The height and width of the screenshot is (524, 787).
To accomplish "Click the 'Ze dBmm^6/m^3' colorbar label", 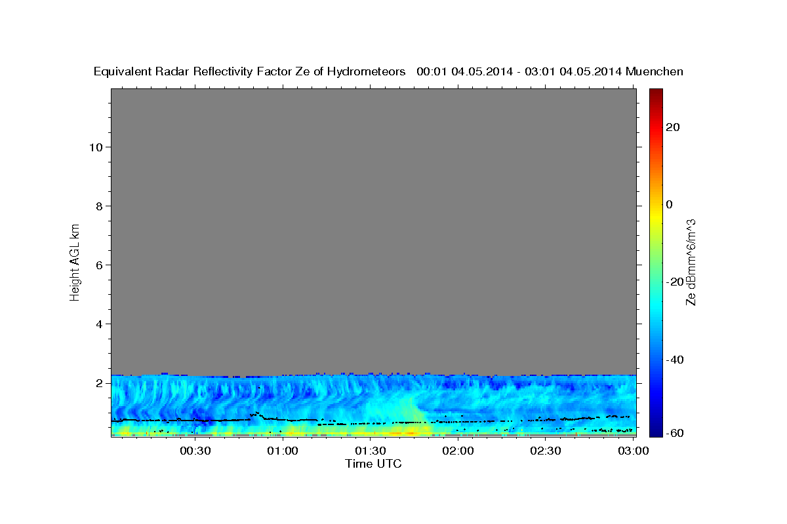I will pos(691,262).
